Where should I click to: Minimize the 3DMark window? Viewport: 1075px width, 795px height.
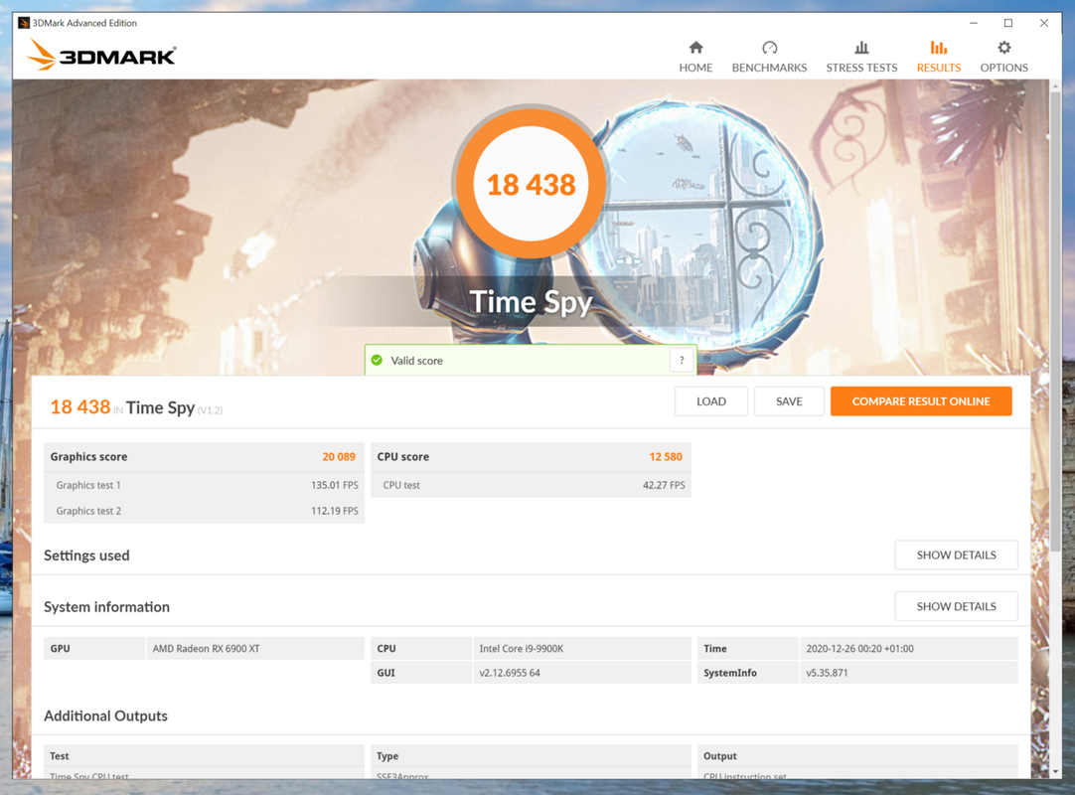pyautogui.click(x=973, y=23)
